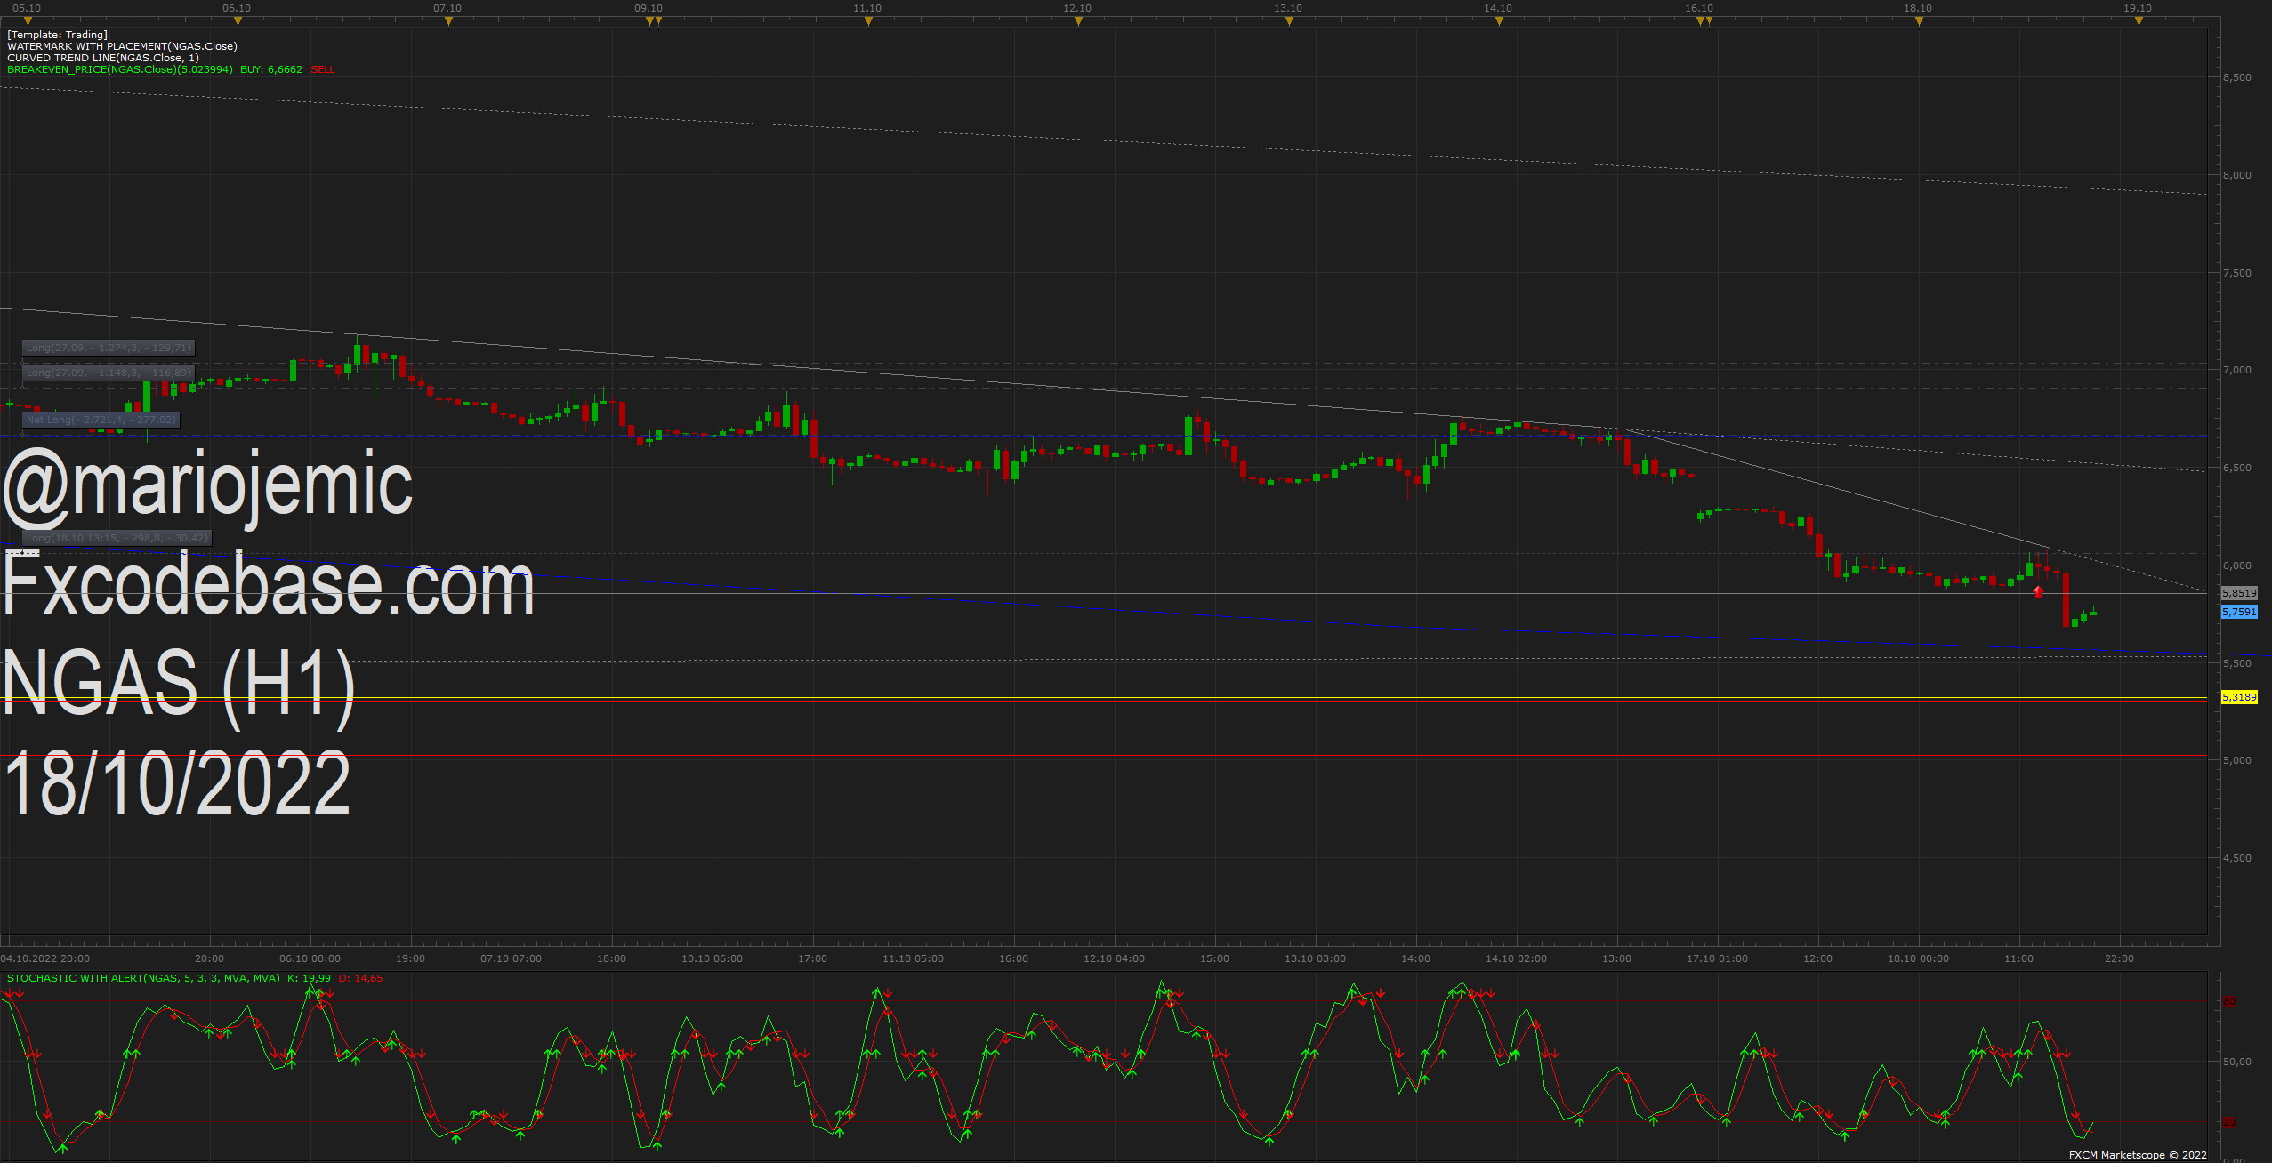
Task: Select the day marker triangle under 13.10
Action: [1289, 21]
